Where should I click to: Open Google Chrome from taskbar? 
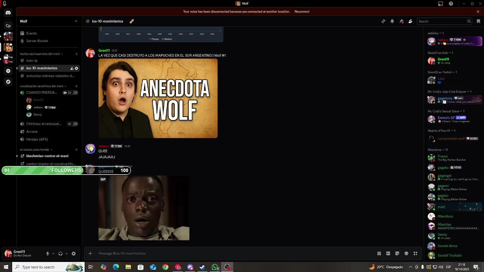[165, 267]
